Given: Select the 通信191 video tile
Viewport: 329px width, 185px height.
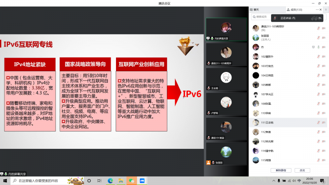Looking at the screenshot, I should 226,129.
